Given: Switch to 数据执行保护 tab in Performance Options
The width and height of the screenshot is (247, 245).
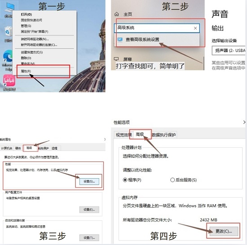Looking at the screenshot, I should pyautogui.click(x=164, y=135).
